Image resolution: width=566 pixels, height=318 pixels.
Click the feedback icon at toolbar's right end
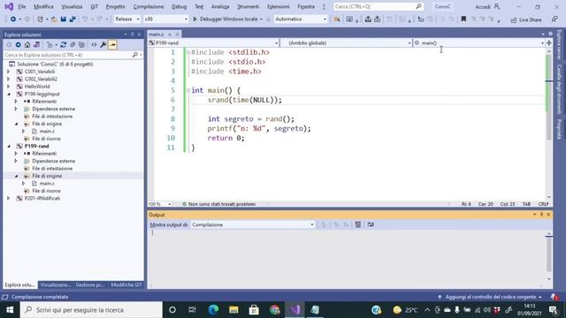point(555,19)
